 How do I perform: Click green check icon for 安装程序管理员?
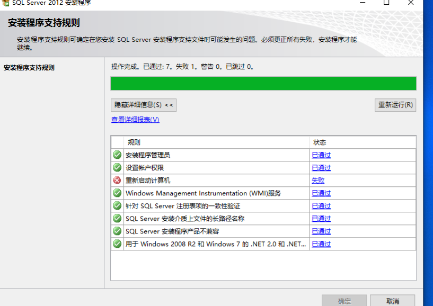117,155
